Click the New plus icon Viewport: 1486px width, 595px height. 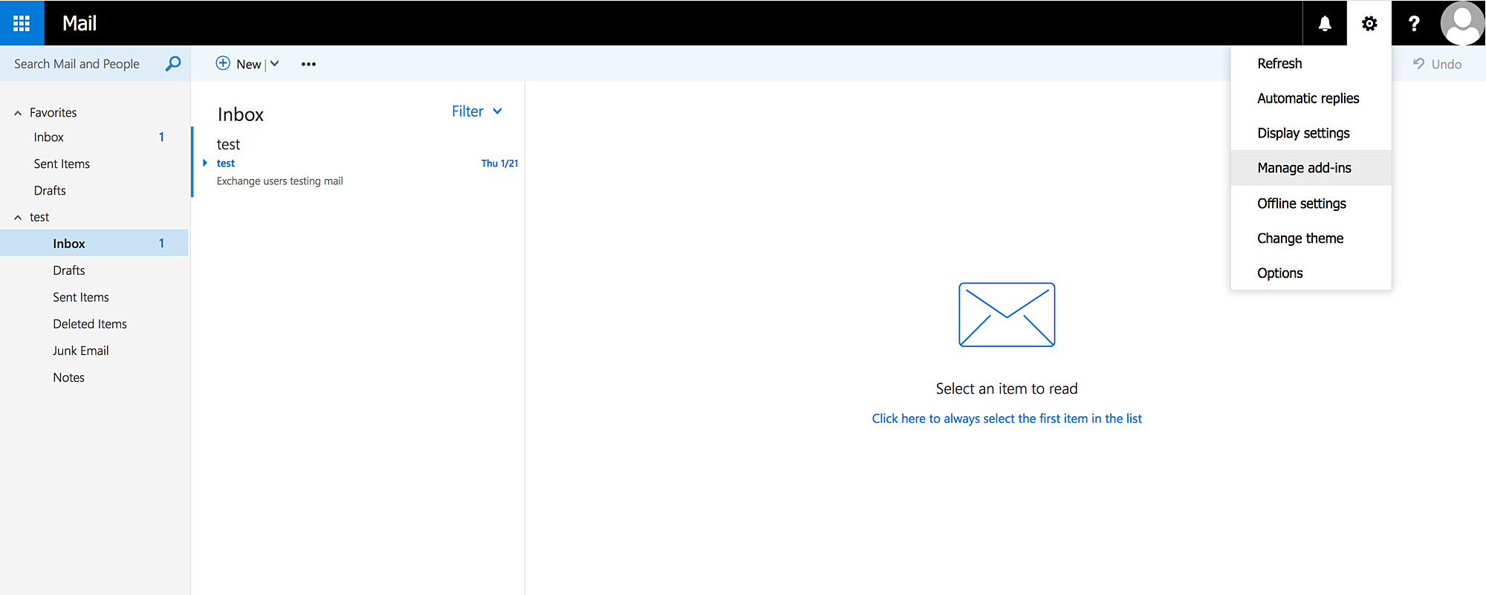(223, 63)
